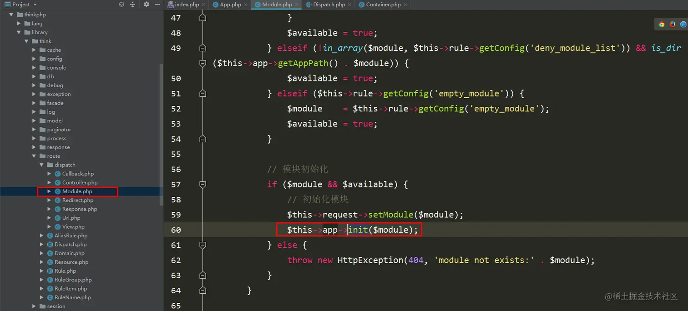The image size is (688, 311).
Task: Select the paginator folder in tree
Action: (59, 130)
